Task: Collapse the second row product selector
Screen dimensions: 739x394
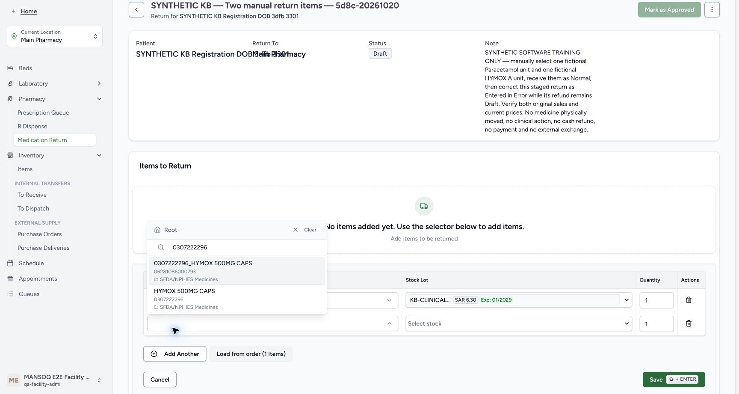Action: point(389,323)
